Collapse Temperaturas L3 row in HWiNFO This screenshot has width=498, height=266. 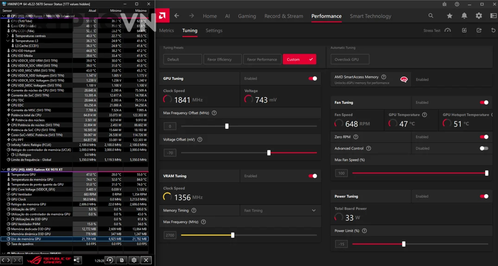click(8, 40)
